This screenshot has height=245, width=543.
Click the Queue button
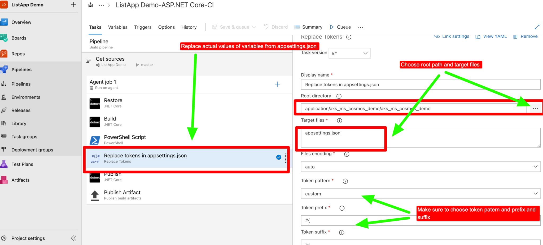pos(344,27)
